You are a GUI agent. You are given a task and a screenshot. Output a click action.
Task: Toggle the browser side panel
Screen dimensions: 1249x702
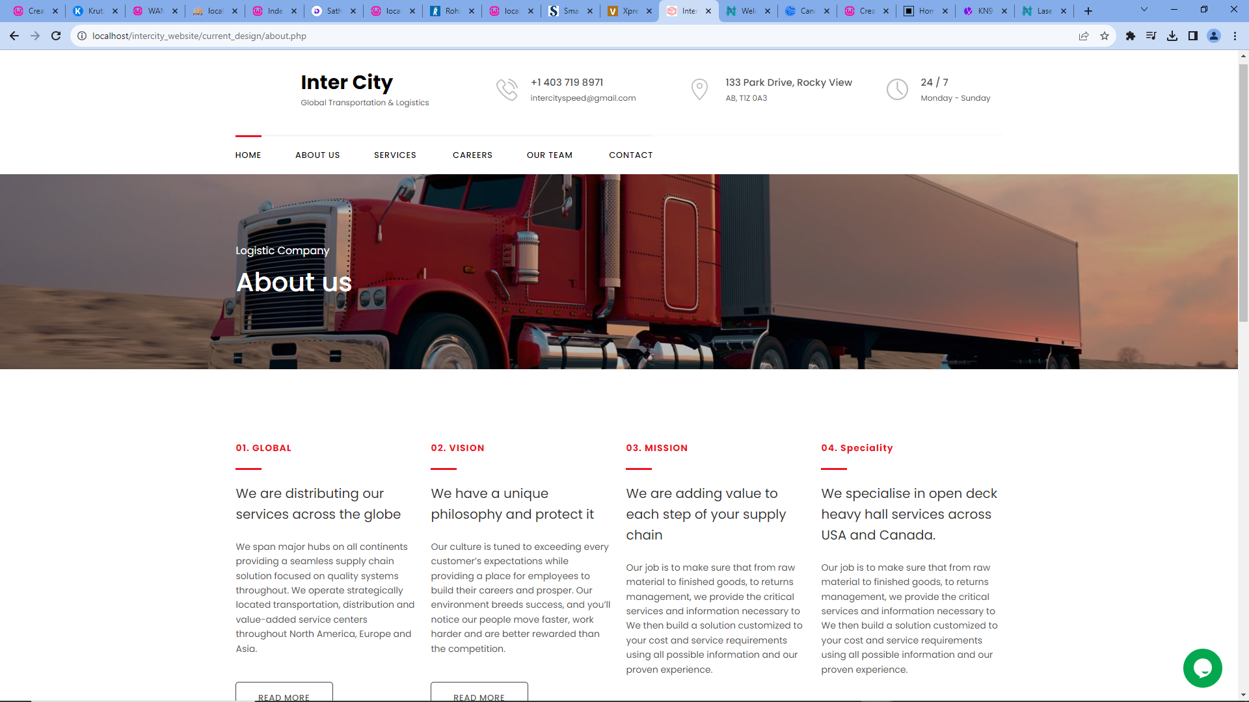(1193, 36)
